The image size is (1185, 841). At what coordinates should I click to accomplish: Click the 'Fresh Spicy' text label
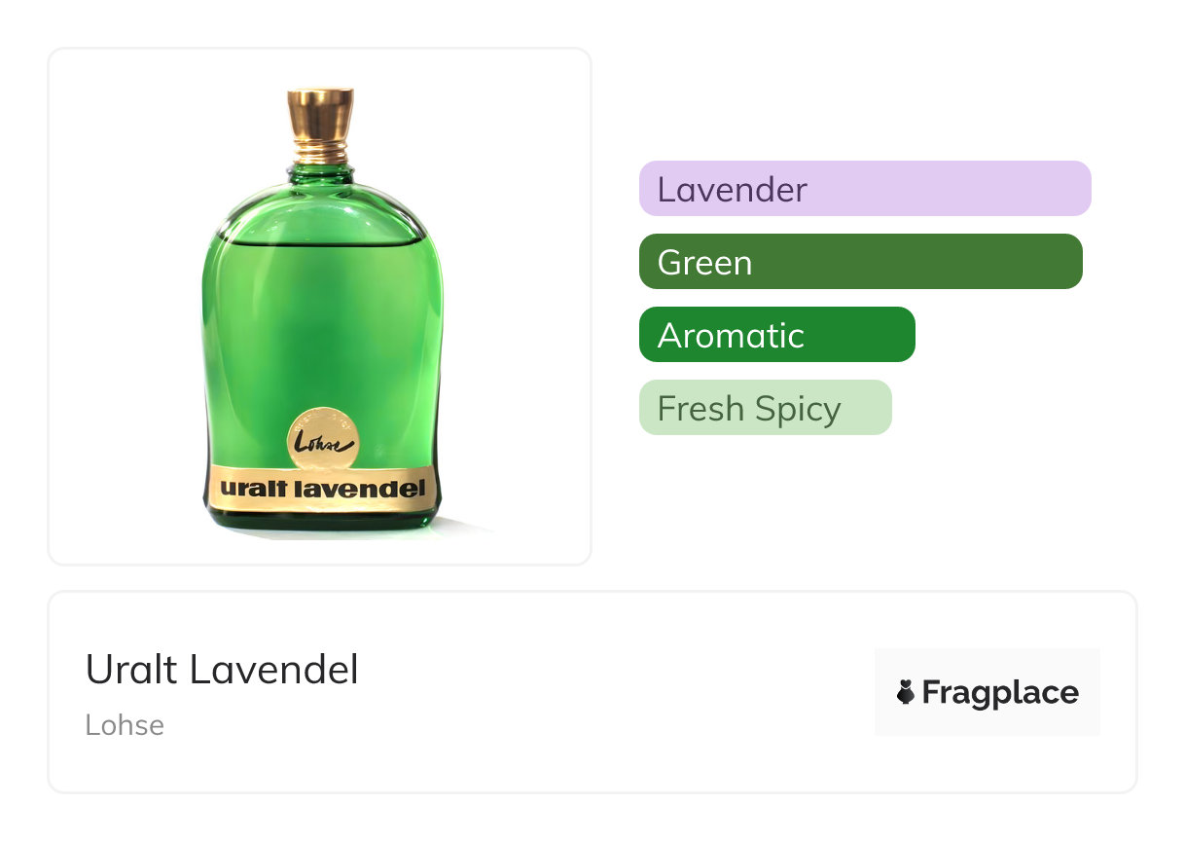tap(748, 409)
